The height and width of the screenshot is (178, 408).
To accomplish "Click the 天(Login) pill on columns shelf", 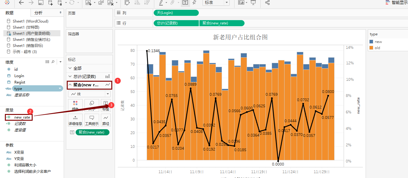I will [176, 13].
